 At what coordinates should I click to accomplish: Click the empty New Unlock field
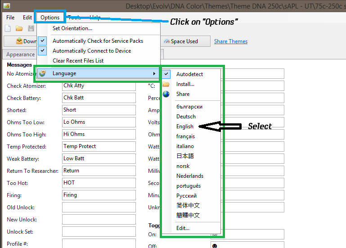click(99, 219)
